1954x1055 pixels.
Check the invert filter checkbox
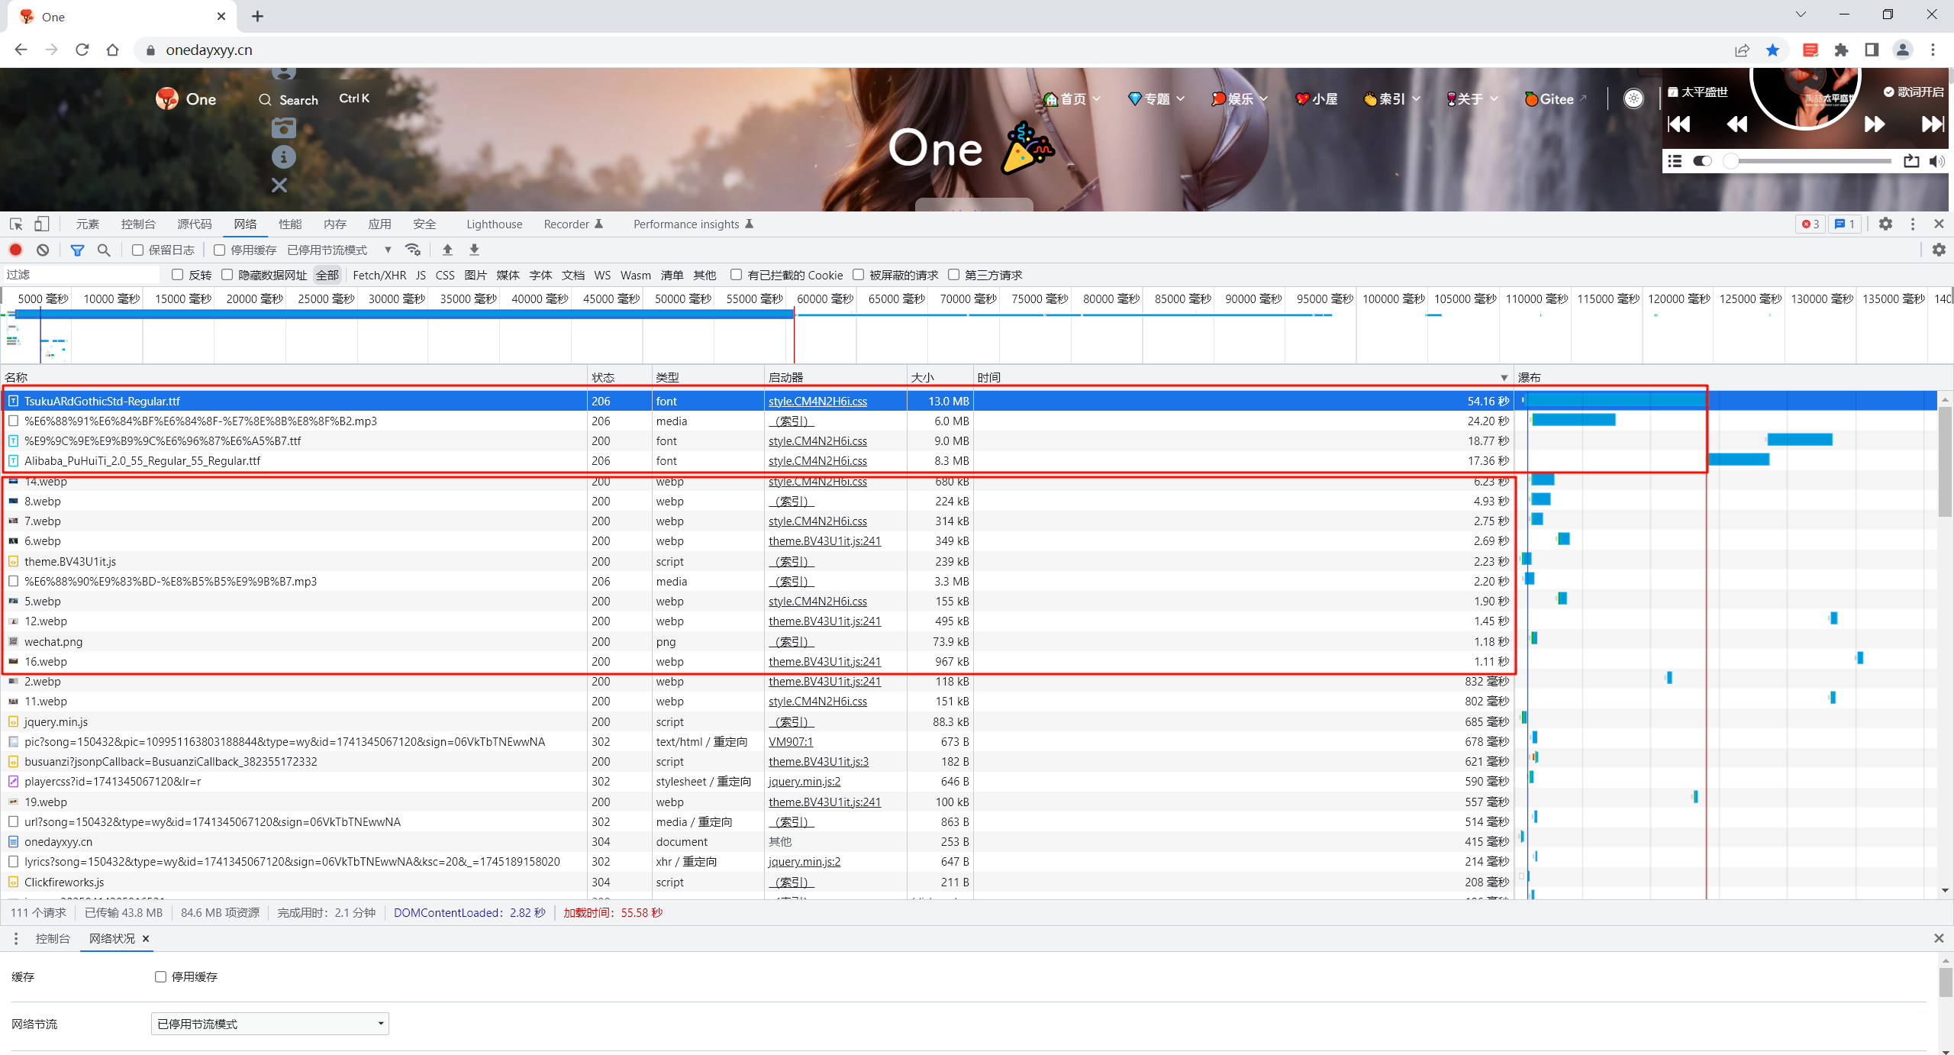(x=178, y=275)
